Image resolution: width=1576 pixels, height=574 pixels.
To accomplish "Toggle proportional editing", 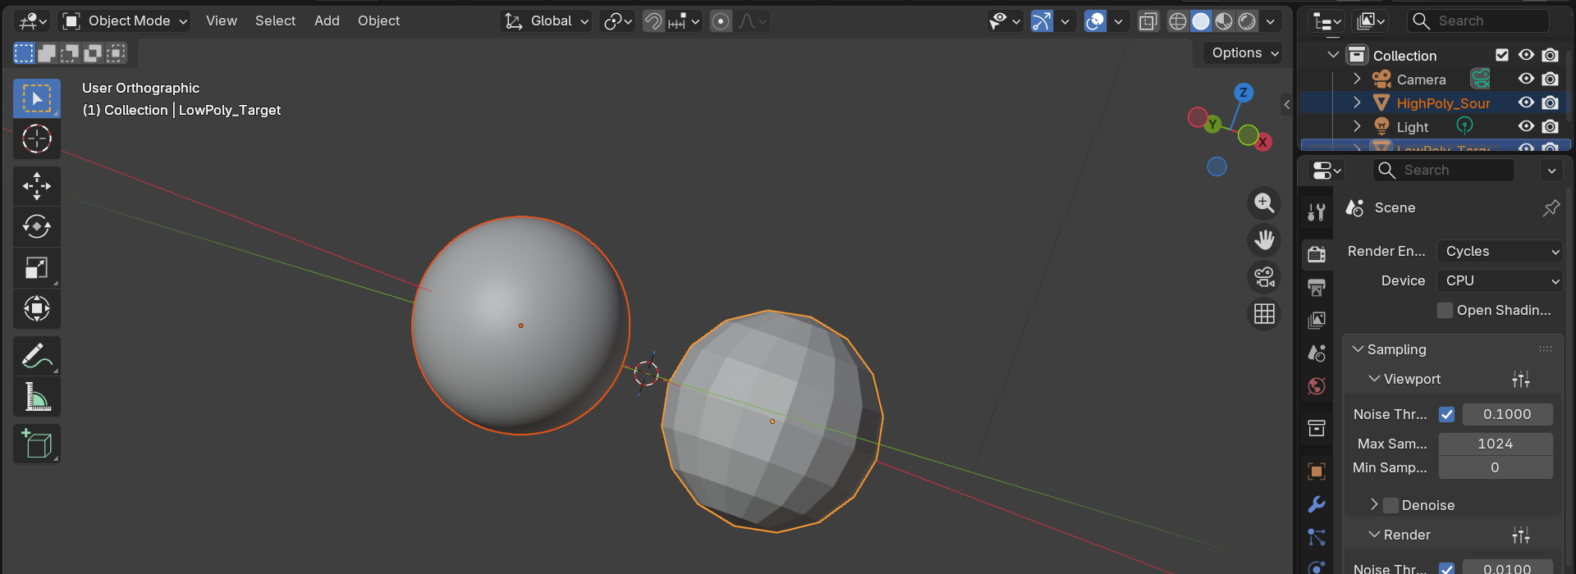I will pos(721,21).
